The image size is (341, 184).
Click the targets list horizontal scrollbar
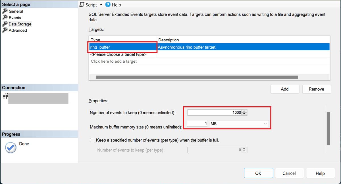197,77
